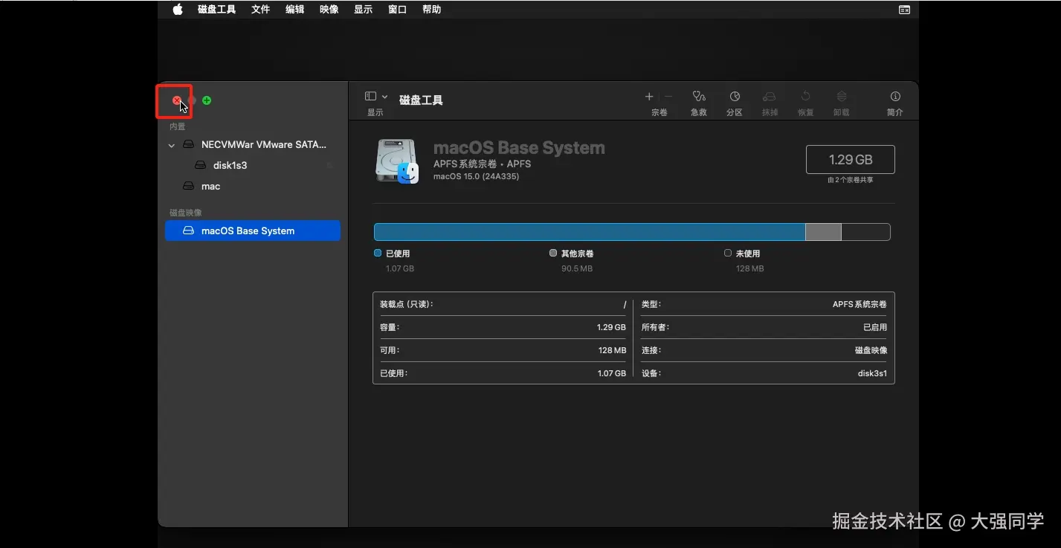Click the 由2个宗卷共享 label

(851, 180)
